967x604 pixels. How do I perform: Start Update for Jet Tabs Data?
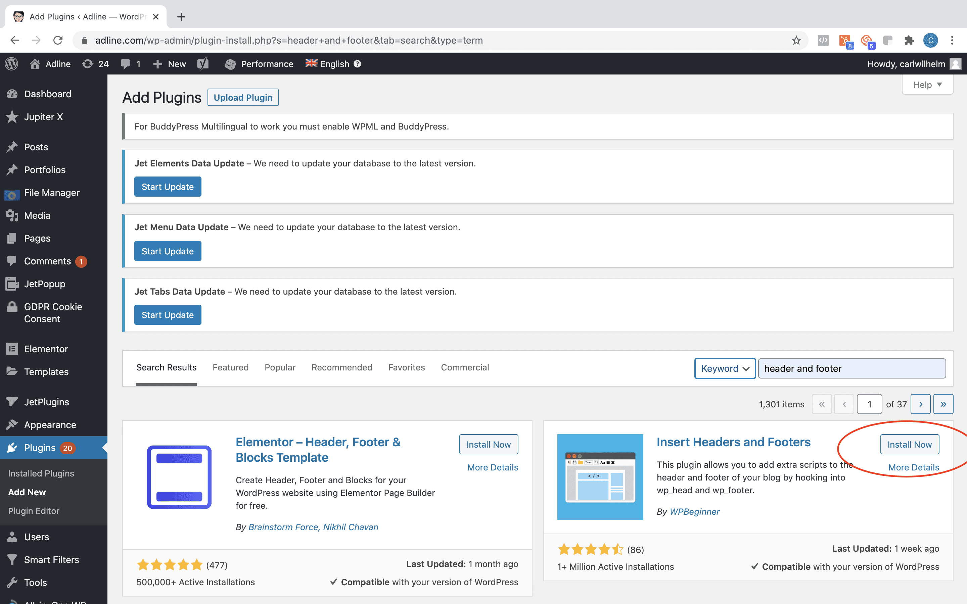pos(168,315)
